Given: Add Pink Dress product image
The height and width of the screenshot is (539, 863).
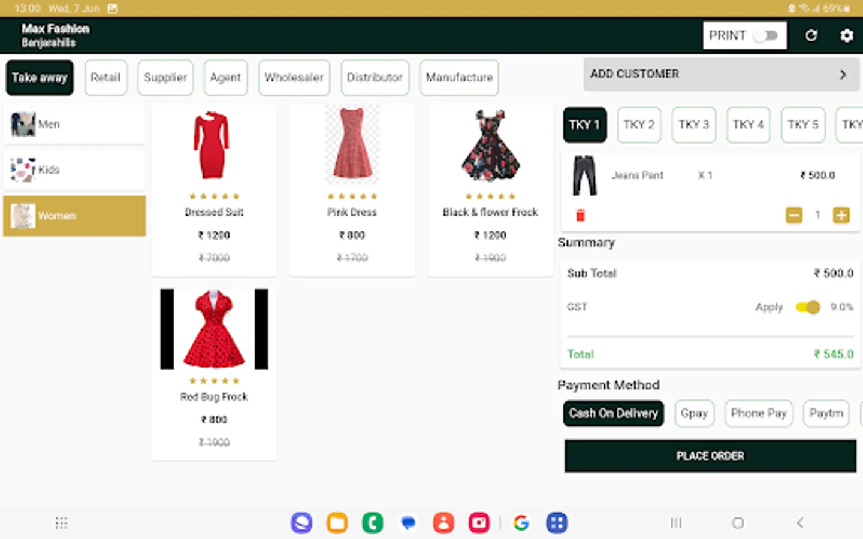Looking at the screenshot, I should [x=352, y=144].
